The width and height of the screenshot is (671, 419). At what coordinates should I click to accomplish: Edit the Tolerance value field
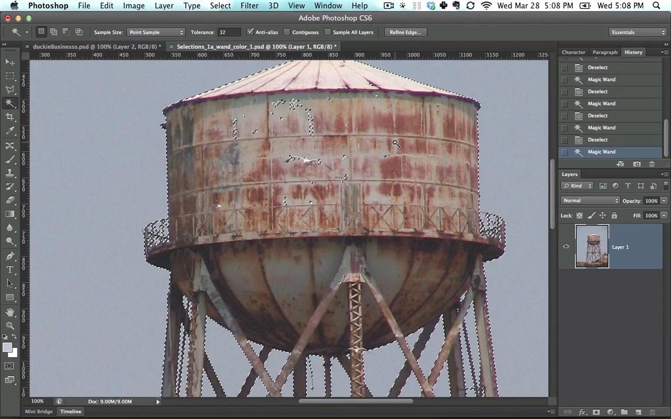coord(229,32)
